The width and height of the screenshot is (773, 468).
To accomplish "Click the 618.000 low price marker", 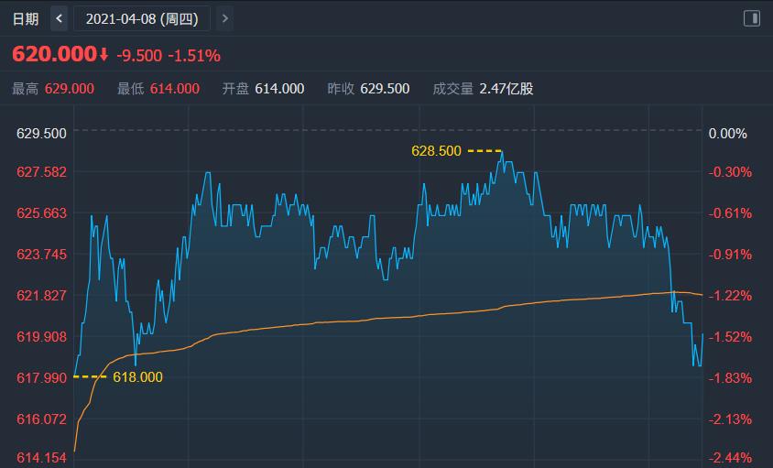I will pyautogui.click(x=137, y=376).
